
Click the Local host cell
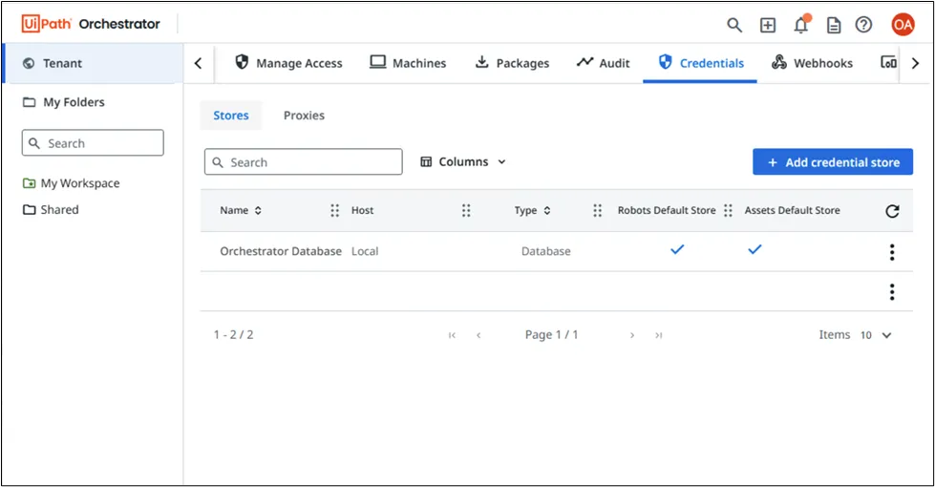pos(365,251)
